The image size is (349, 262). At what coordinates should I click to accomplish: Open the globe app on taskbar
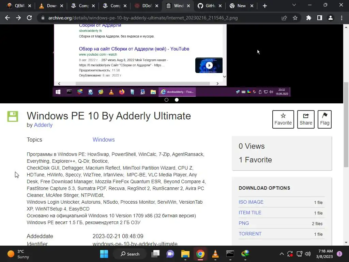tap(245, 254)
